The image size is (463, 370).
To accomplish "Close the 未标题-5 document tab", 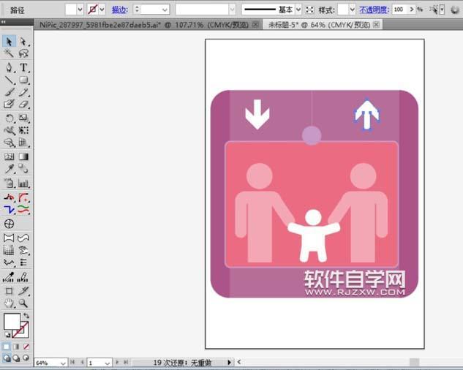I will click(377, 25).
